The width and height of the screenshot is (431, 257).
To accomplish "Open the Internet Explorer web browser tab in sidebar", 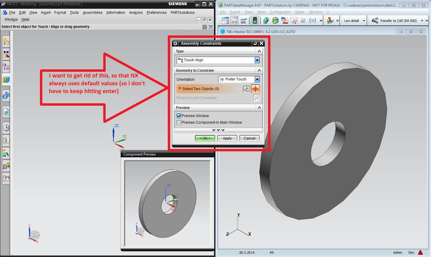I will tap(6, 112).
